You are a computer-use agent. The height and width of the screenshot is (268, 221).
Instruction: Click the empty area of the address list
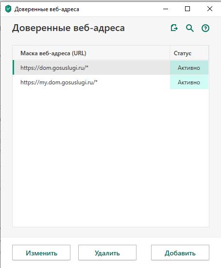tap(111, 157)
